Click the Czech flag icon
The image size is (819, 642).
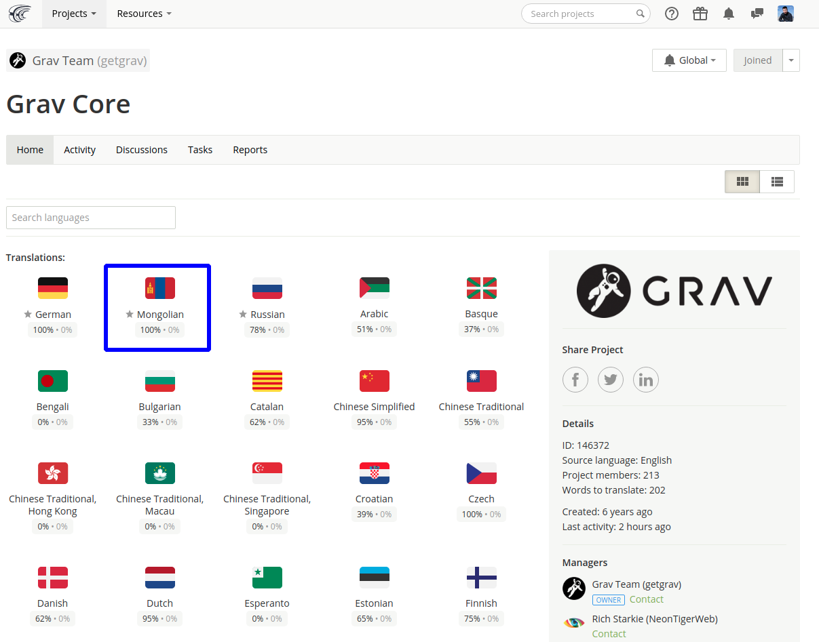coord(482,473)
